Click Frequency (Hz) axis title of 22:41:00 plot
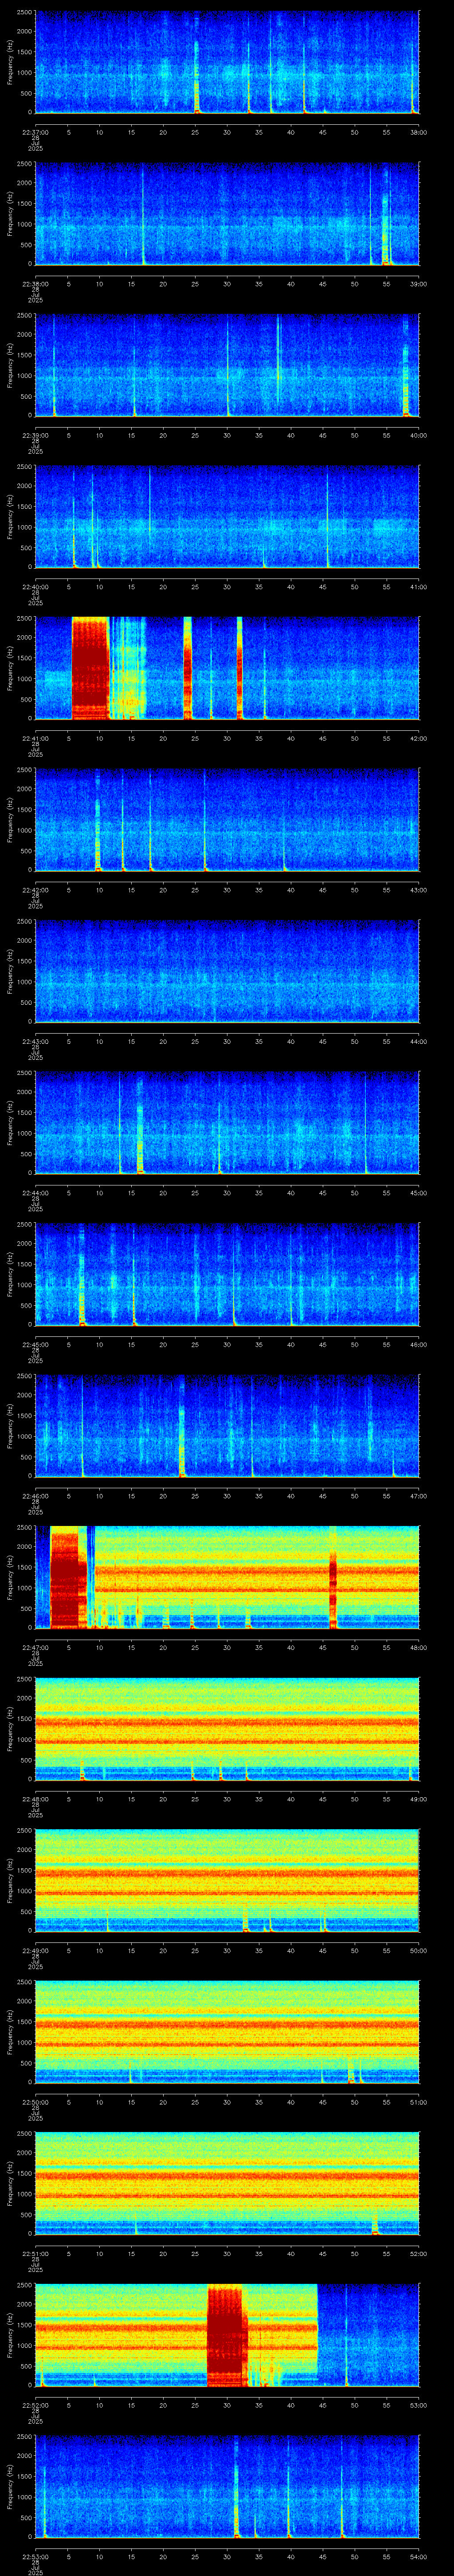454x2576 pixels. point(10,669)
